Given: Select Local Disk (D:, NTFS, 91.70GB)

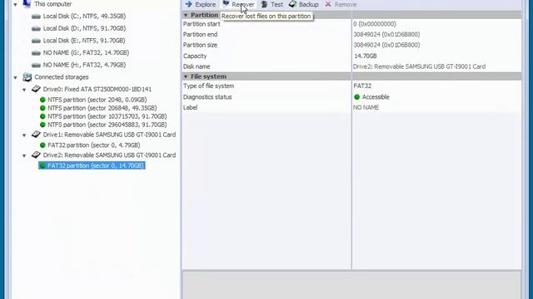Looking at the screenshot, I should (x=84, y=28).
